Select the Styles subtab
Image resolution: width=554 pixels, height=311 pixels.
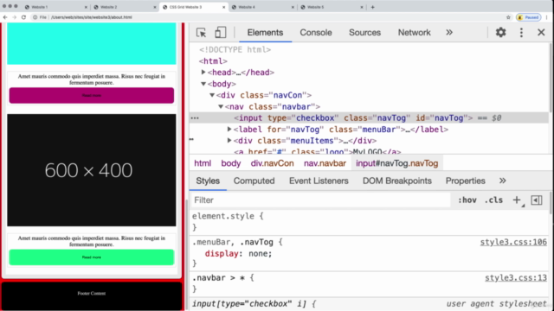[x=208, y=181]
